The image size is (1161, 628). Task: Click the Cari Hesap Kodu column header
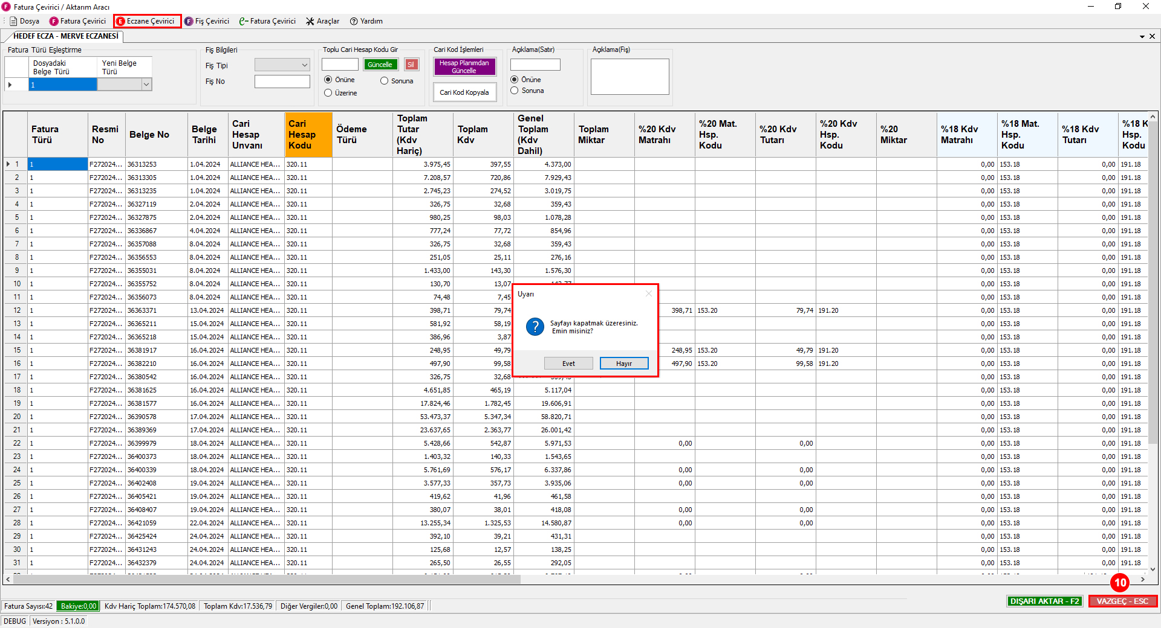[308, 135]
